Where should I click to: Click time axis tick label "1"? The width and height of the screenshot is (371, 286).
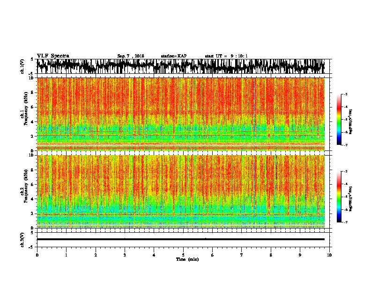tap(66, 255)
